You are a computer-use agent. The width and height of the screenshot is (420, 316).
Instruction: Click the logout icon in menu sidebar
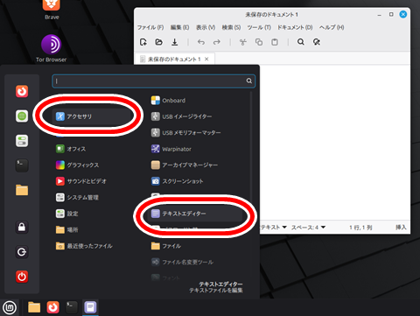point(22,252)
